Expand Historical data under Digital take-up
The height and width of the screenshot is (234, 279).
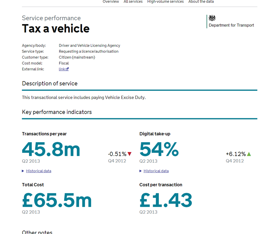pos(156,171)
